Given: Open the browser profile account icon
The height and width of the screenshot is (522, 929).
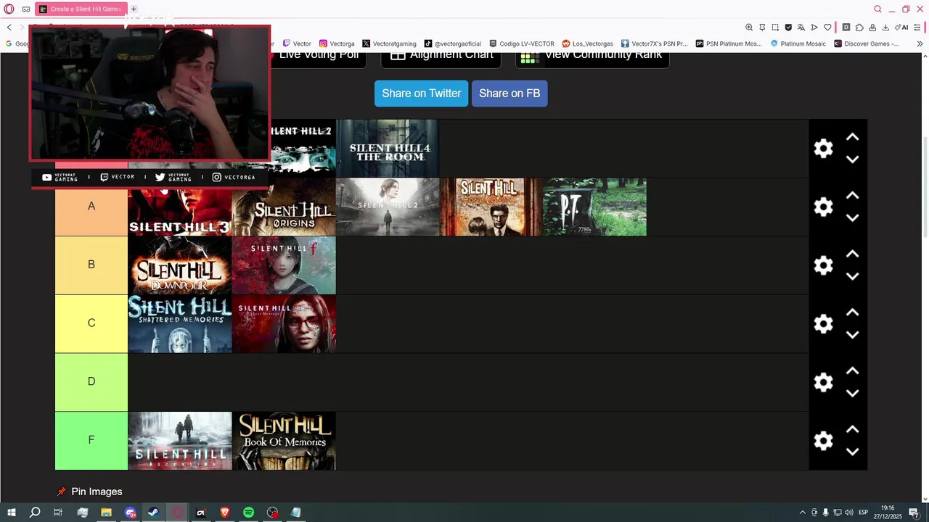Looking at the screenshot, I should coord(872,28).
